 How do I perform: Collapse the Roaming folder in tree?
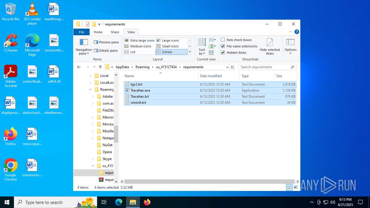[90, 90]
